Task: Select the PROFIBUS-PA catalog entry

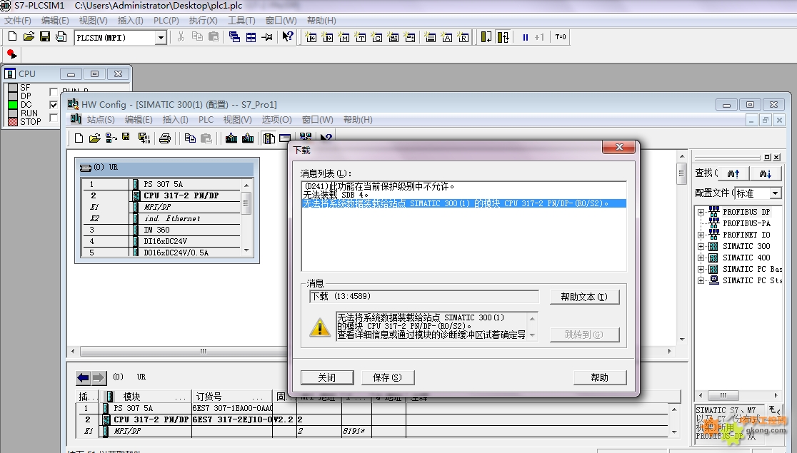Action: [746, 223]
